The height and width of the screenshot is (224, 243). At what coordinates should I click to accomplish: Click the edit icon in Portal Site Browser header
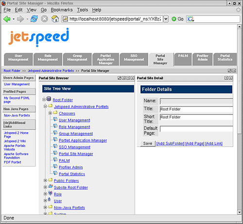[x=120, y=78]
